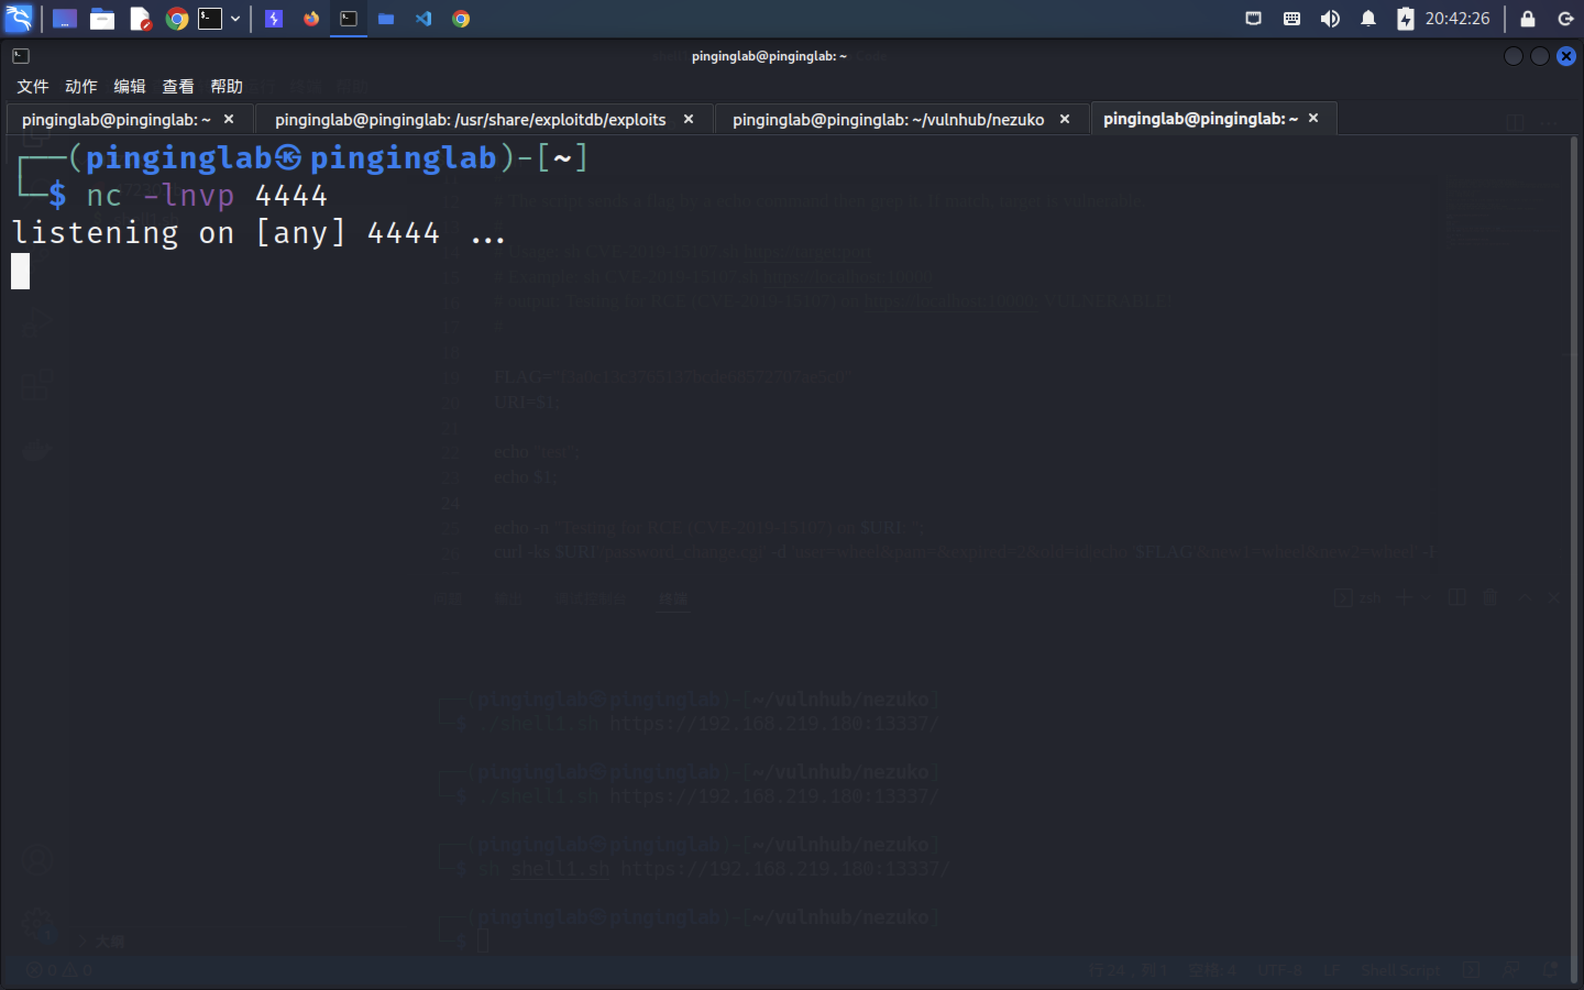Launch Chrome from the panel launcher
Image resolution: width=1584 pixels, height=990 pixels.
(177, 18)
